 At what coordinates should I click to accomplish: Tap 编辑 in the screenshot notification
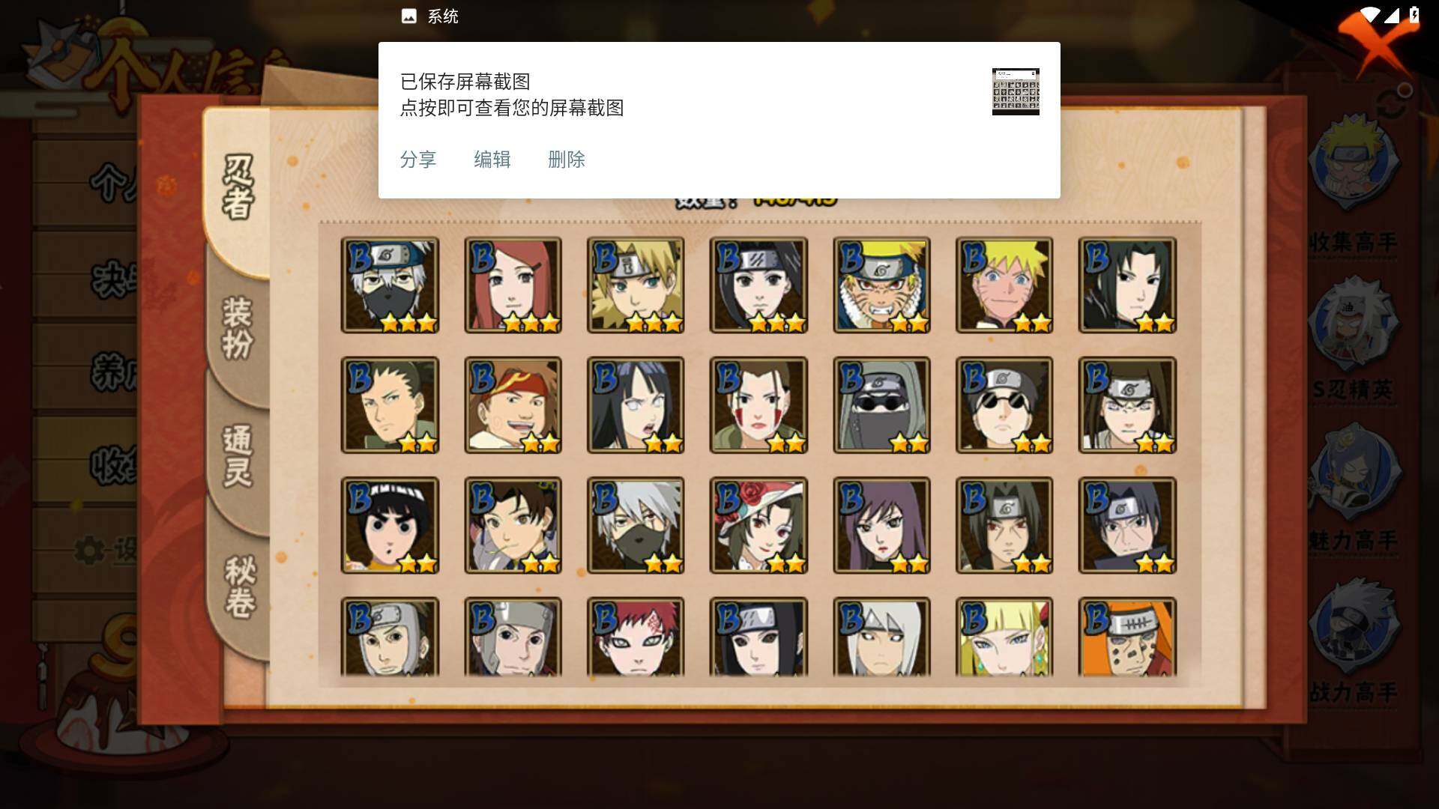(x=492, y=160)
